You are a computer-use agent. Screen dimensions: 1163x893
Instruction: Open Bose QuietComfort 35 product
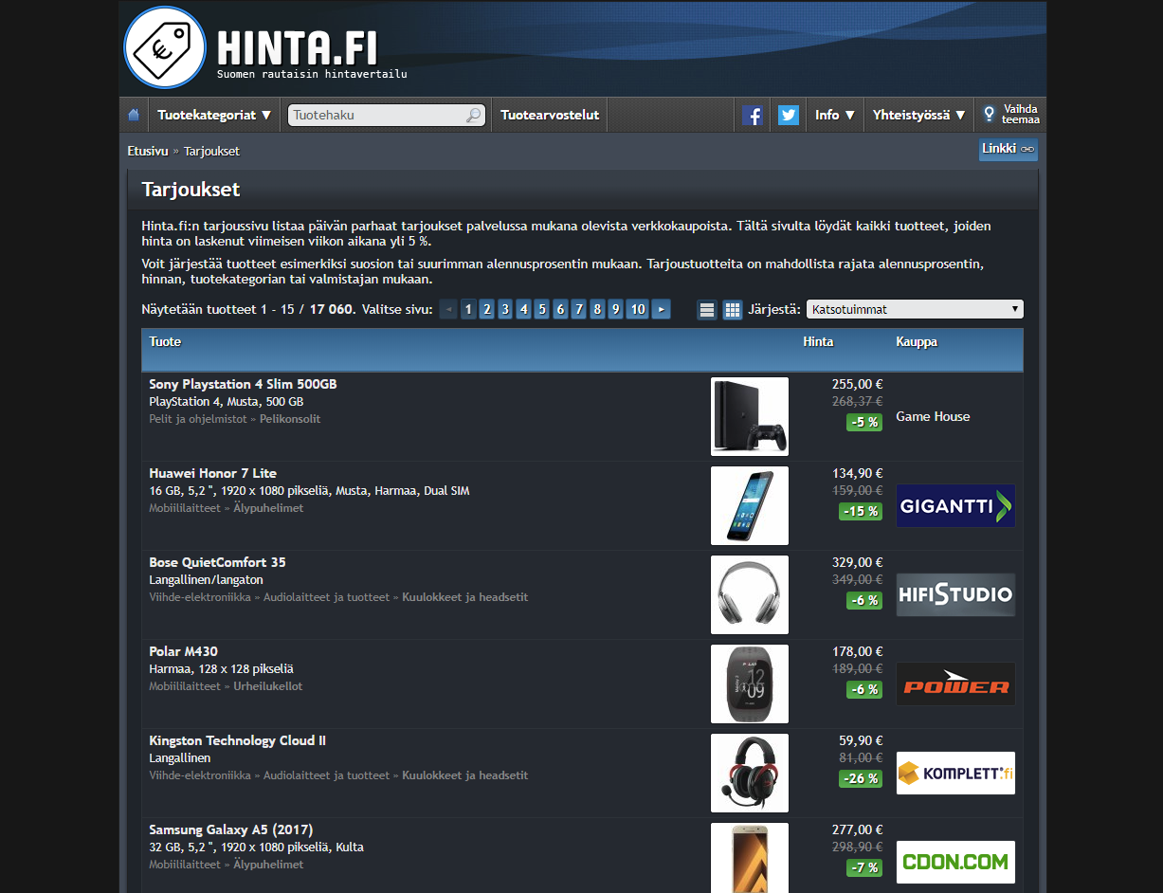pyautogui.click(x=217, y=562)
